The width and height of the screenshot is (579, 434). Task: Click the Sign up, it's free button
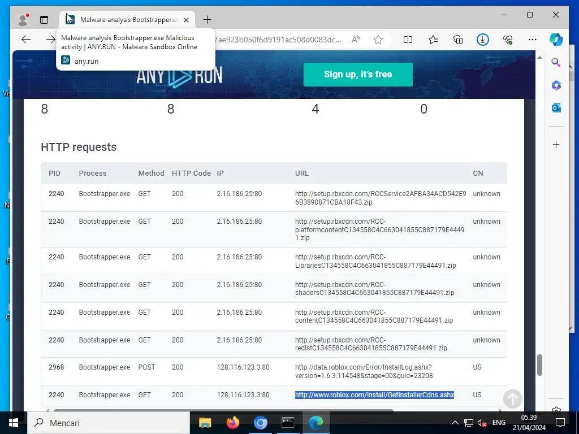pyautogui.click(x=358, y=75)
